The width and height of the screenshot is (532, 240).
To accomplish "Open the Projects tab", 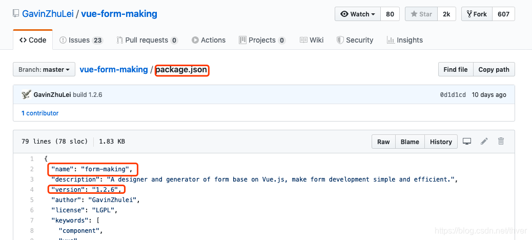I will pos(262,40).
